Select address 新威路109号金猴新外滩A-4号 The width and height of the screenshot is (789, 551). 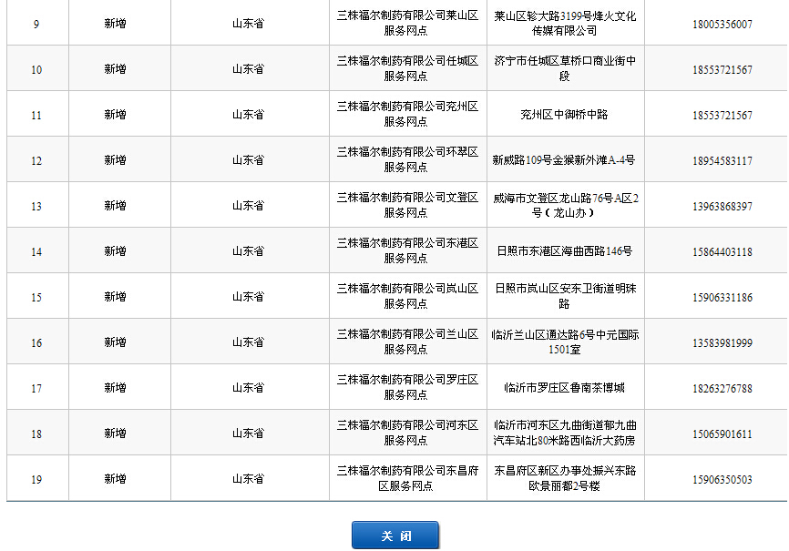click(x=564, y=160)
